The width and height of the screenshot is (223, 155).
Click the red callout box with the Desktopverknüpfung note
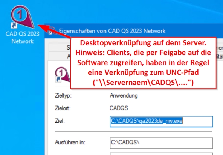tap(143, 63)
